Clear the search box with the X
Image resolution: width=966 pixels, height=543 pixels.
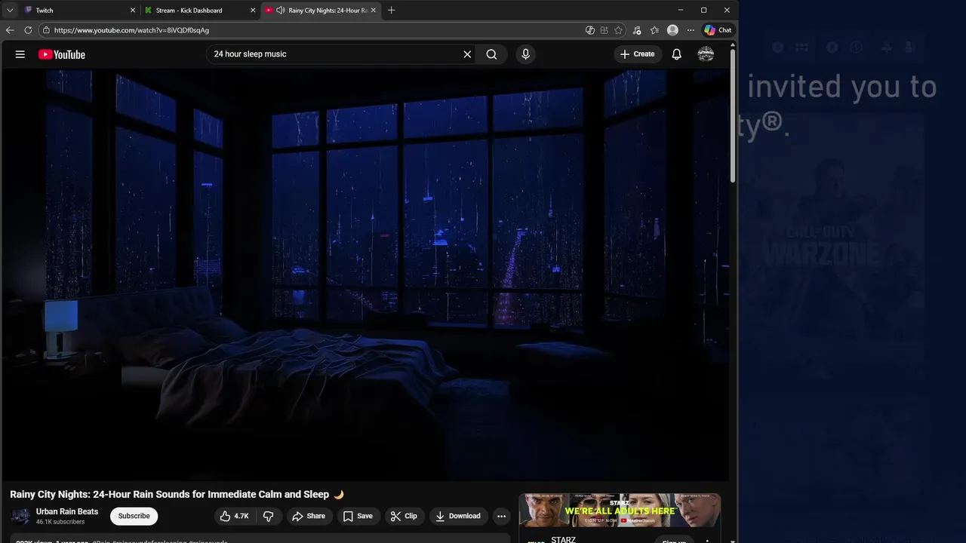click(467, 54)
